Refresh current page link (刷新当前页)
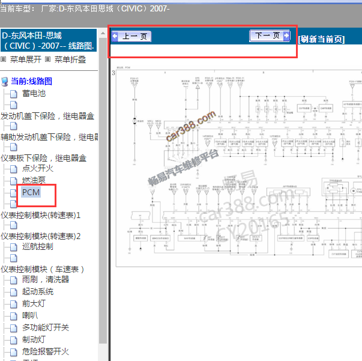The image size is (362, 361). pos(321,39)
